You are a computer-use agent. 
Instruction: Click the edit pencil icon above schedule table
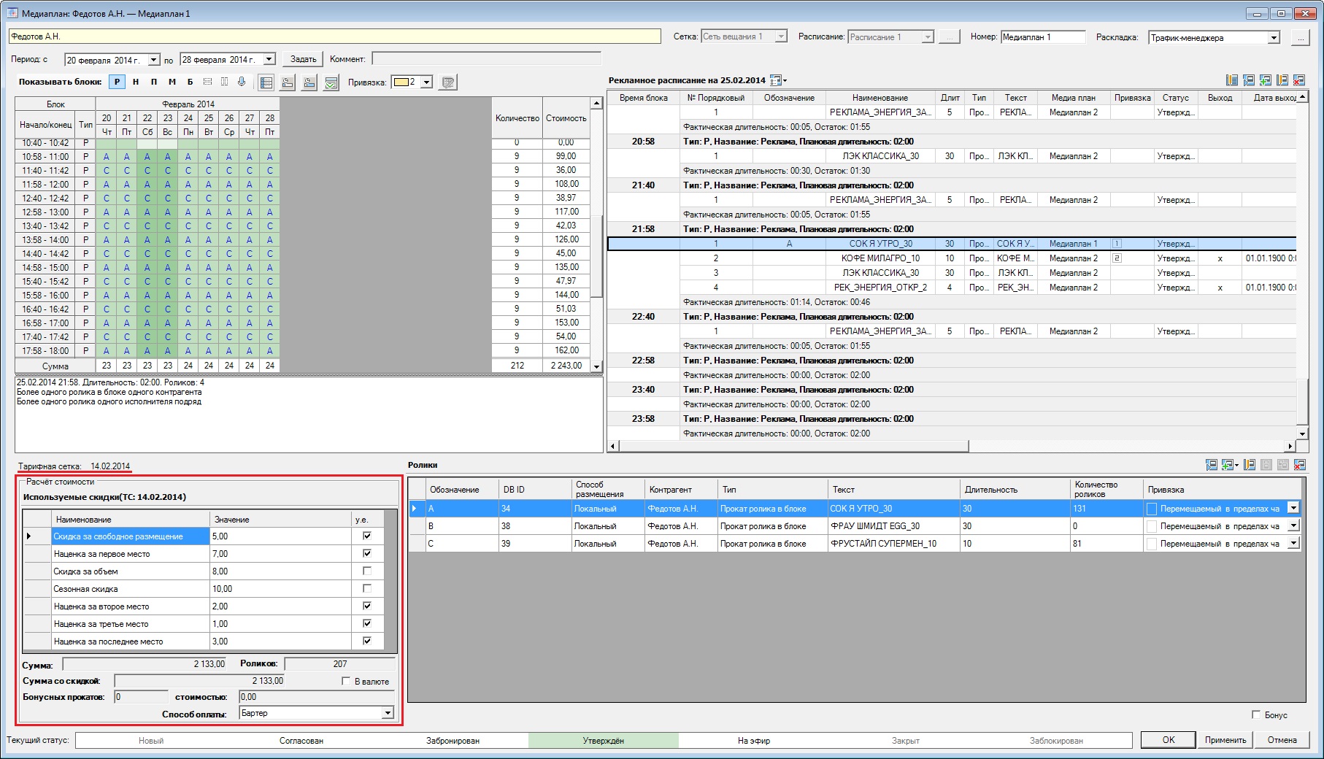point(1282,80)
